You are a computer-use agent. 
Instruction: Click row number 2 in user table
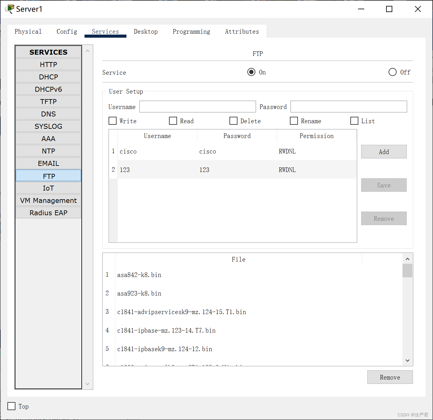[x=113, y=170]
